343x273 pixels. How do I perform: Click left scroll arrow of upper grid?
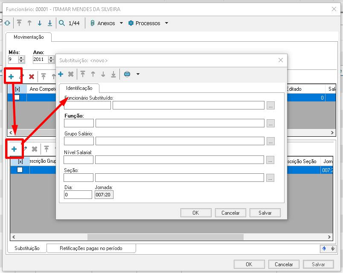point(11,132)
